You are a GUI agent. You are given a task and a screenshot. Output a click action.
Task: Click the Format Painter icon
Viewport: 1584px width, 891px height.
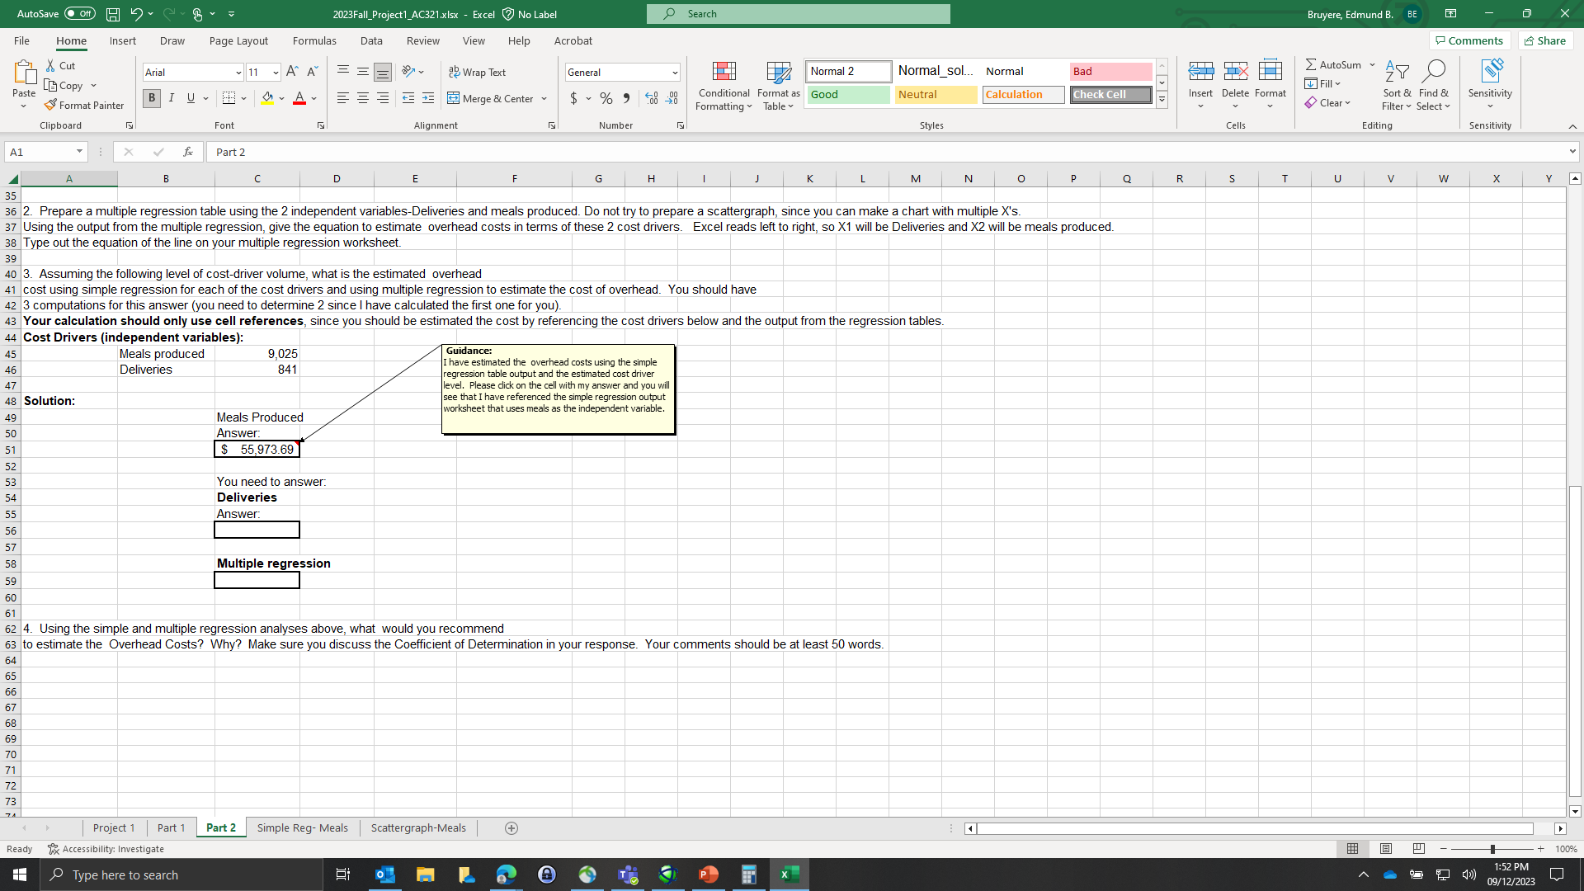(51, 106)
